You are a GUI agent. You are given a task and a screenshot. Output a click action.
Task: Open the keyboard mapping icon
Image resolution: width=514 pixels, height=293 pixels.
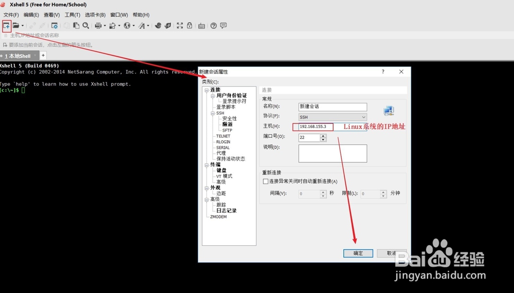coord(201,26)
